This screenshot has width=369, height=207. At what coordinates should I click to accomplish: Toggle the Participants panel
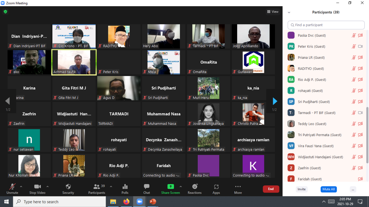97,189
